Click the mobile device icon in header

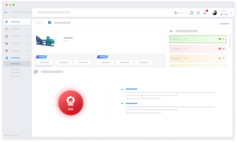192,13
